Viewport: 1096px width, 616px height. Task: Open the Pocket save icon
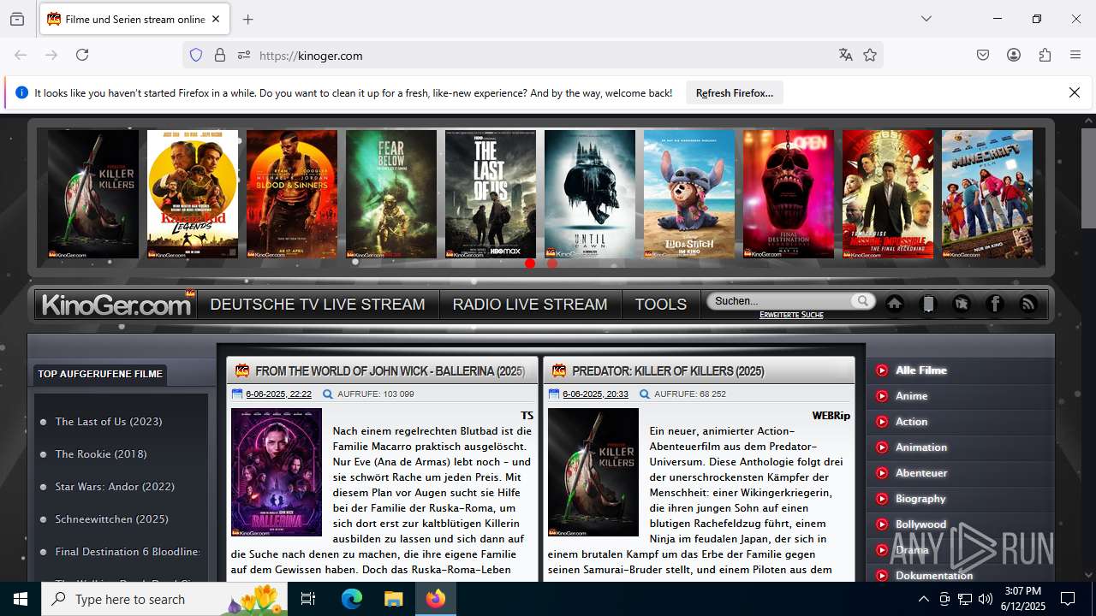coord(983,55)
